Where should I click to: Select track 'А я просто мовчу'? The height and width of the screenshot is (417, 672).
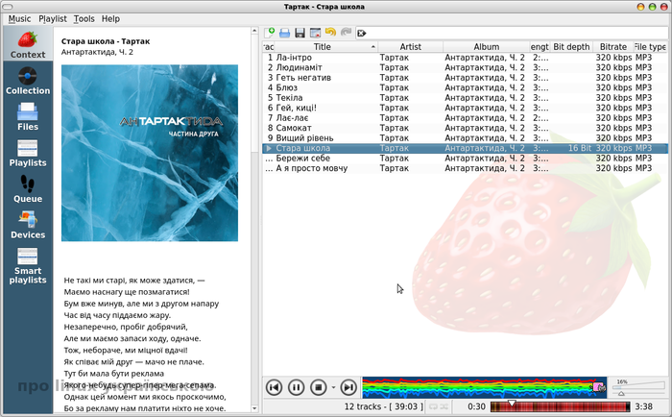click(x=465, y=168)
